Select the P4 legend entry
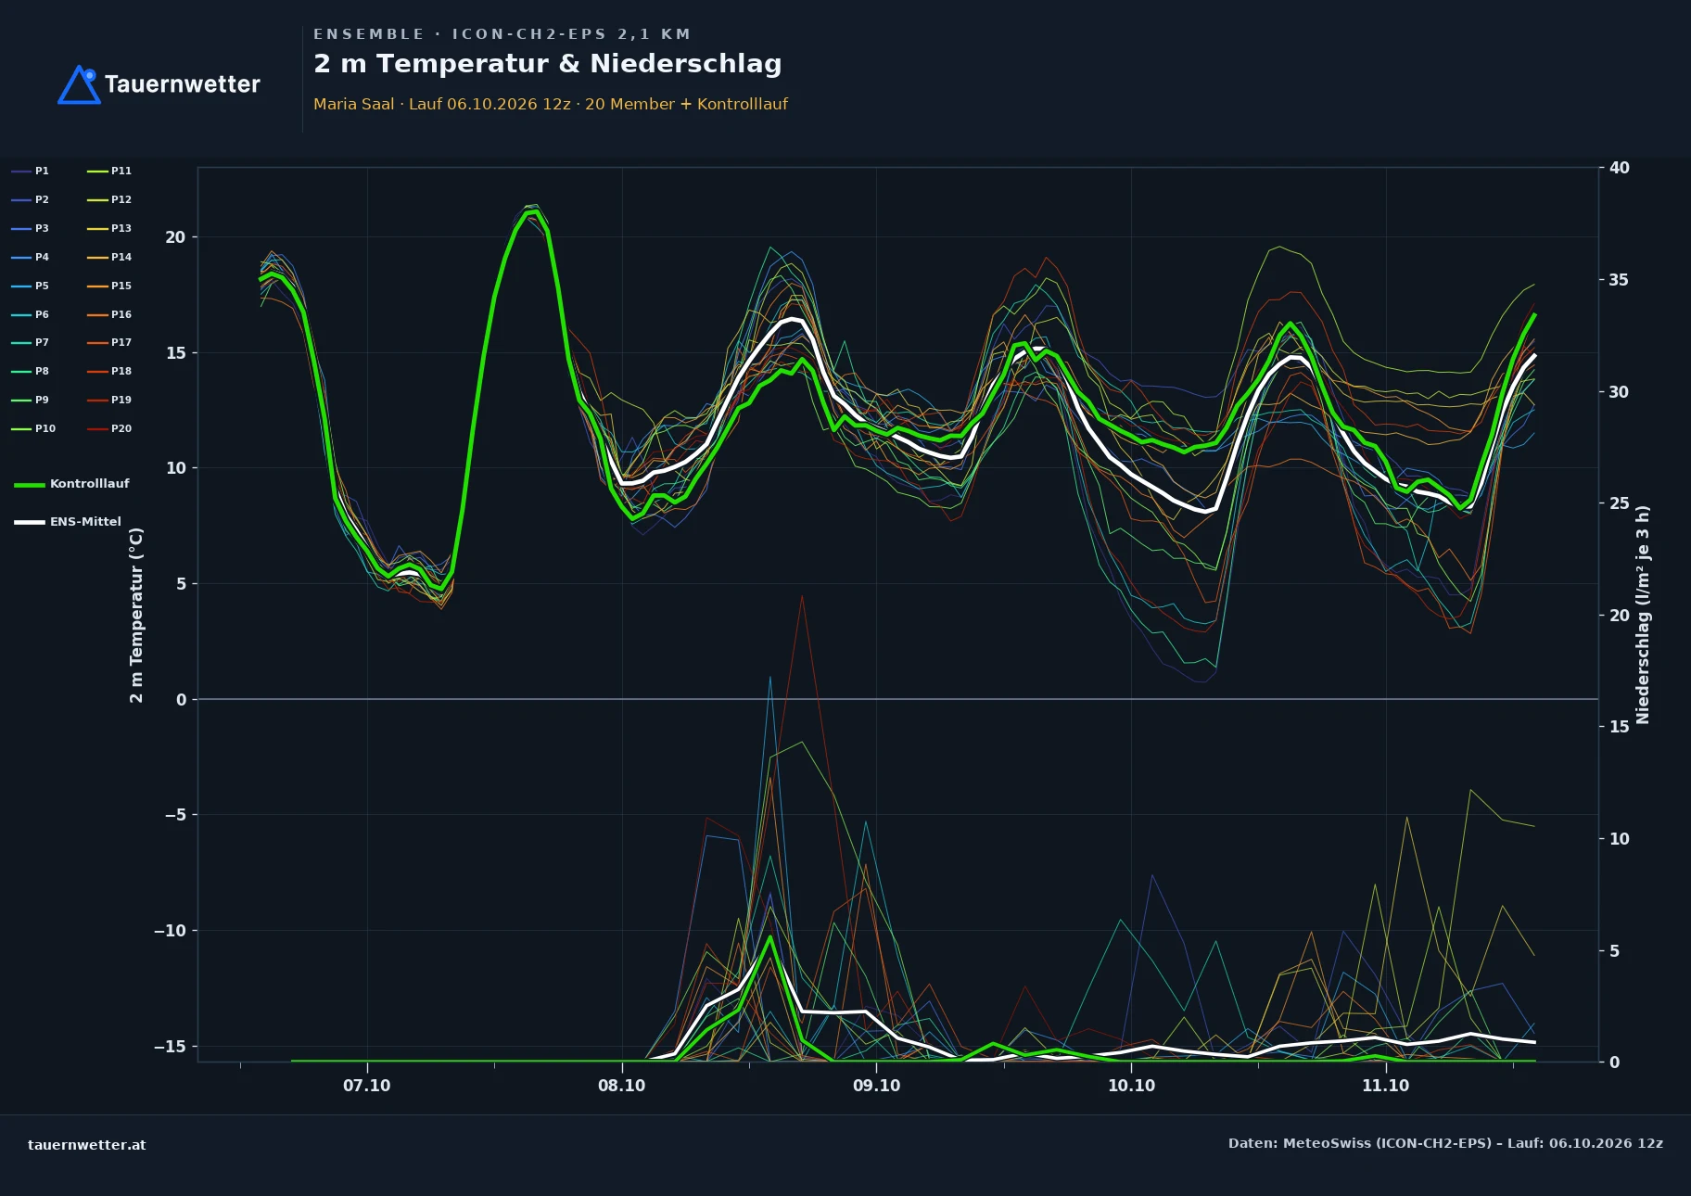 [x=31, y=257]
